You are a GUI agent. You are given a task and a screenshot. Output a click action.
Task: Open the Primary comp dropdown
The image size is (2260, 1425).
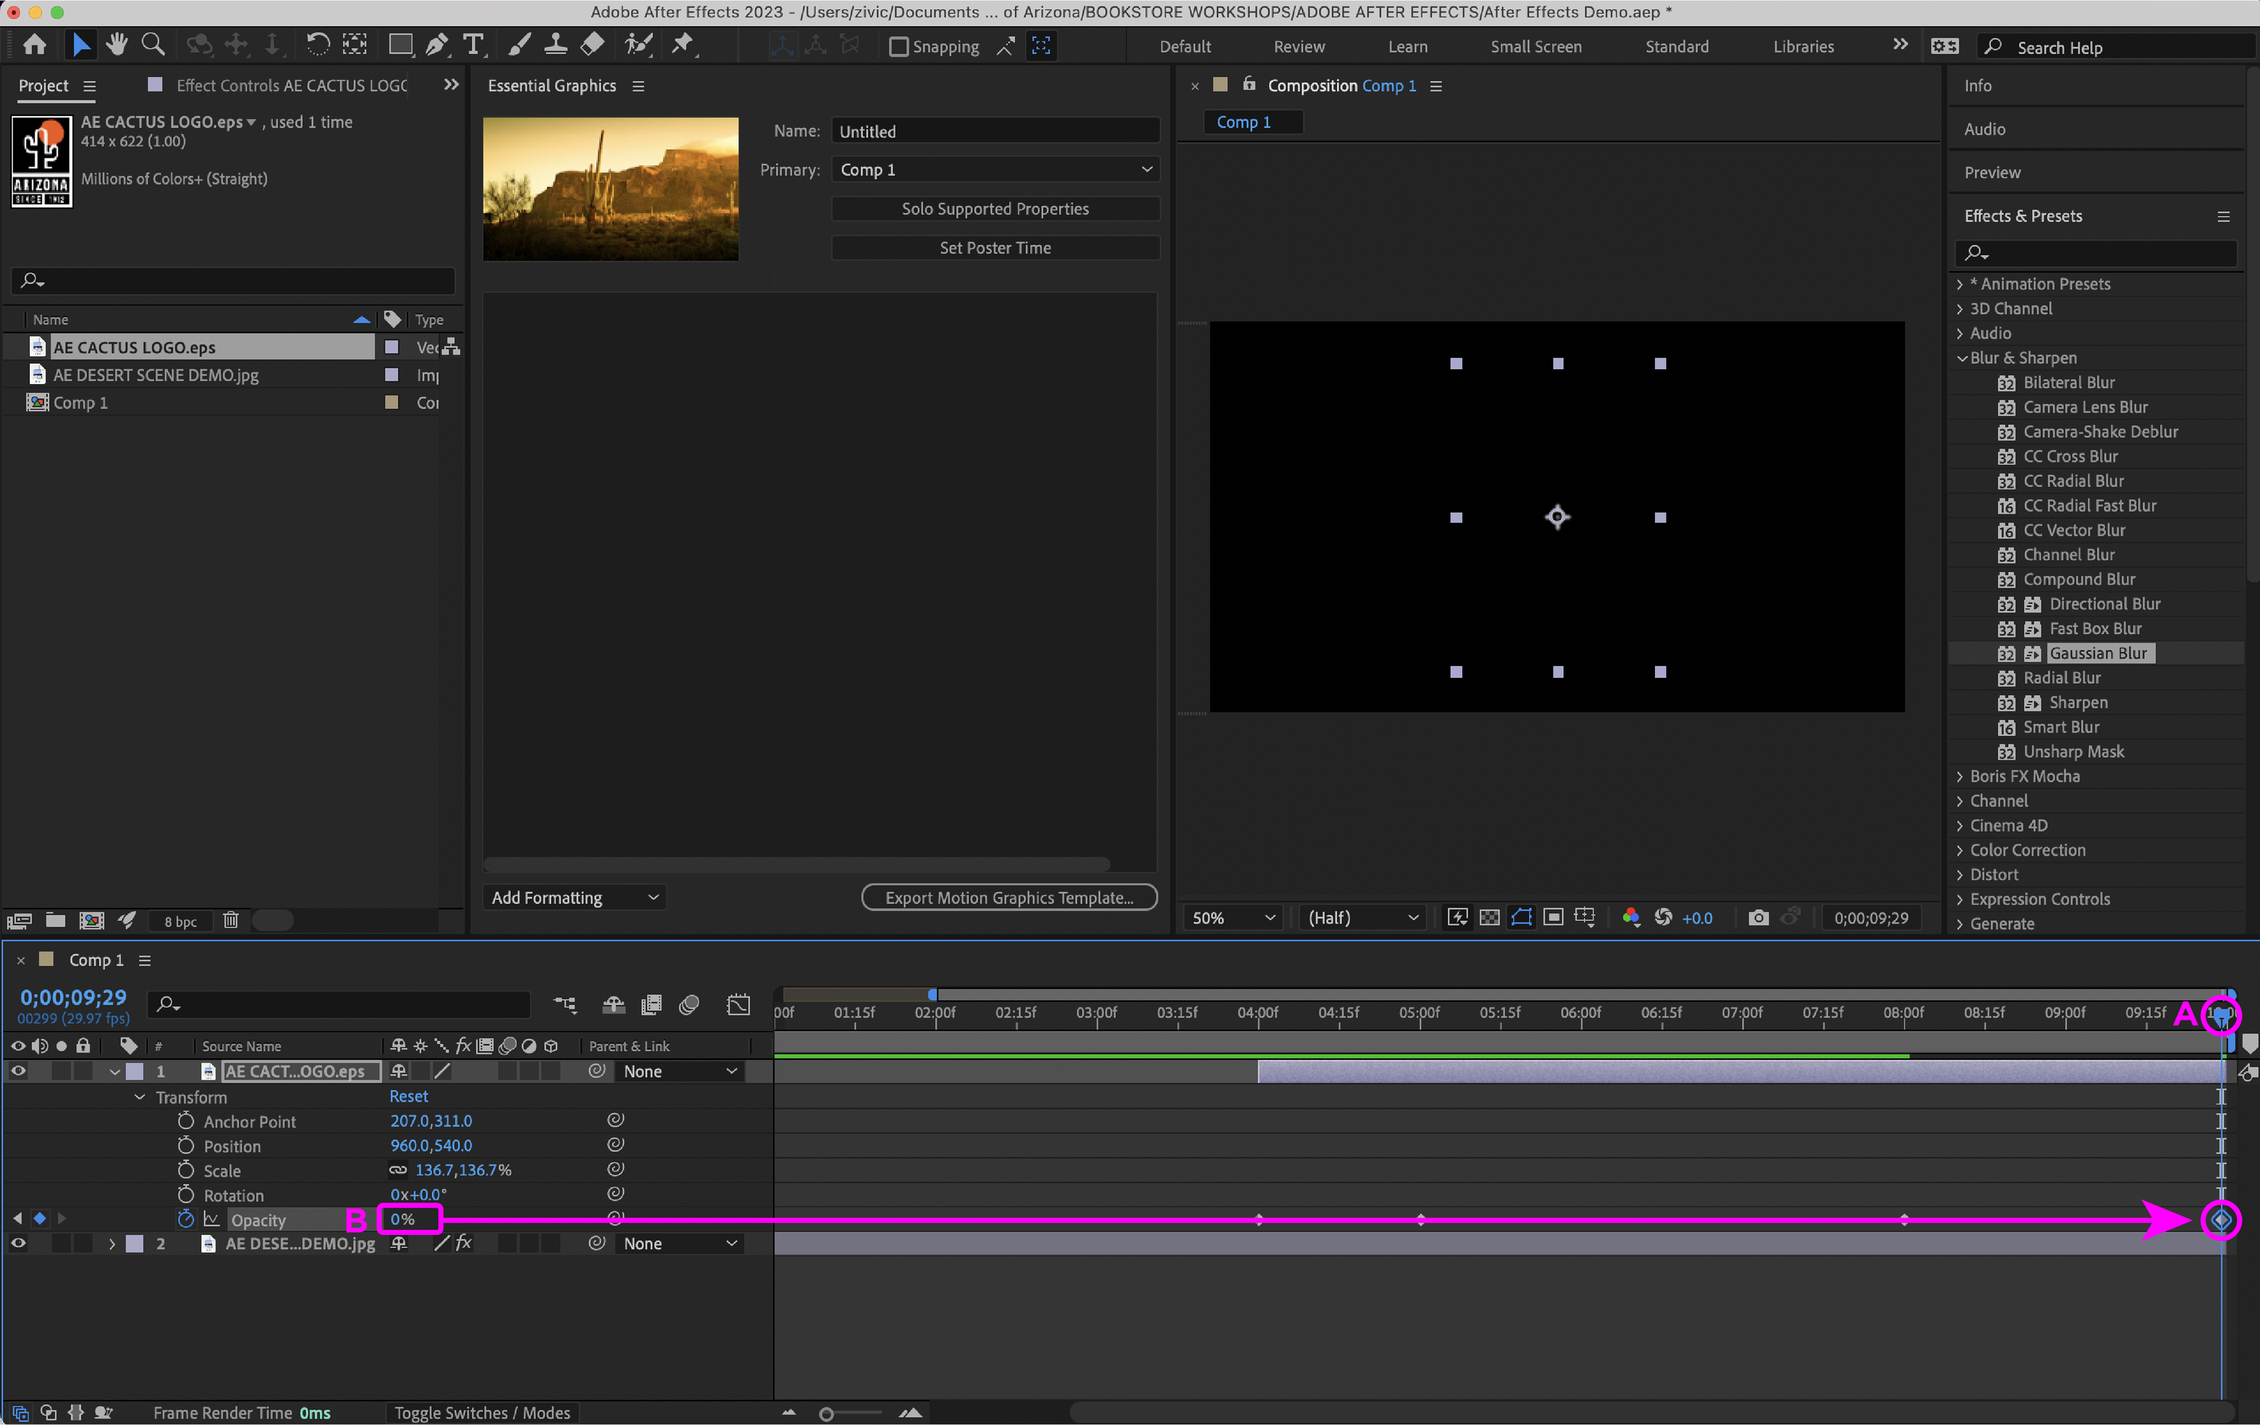point(995,170)
